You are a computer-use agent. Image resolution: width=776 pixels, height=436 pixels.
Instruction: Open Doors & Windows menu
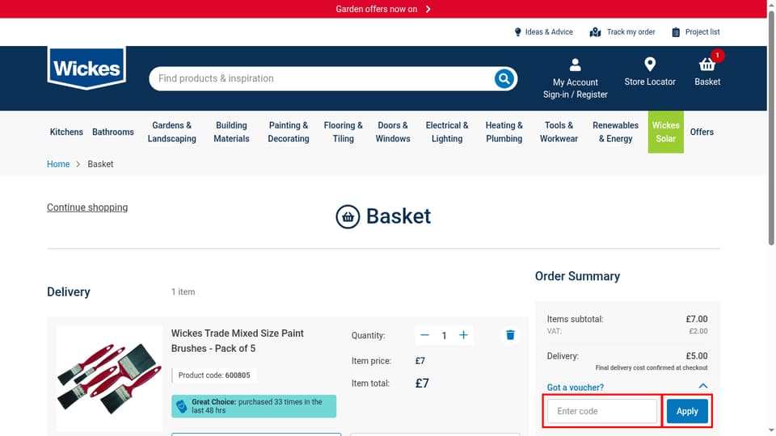(393, 132)
